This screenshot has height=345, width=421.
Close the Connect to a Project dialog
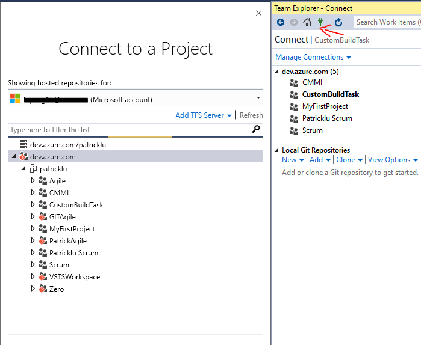tap(258, 13)
